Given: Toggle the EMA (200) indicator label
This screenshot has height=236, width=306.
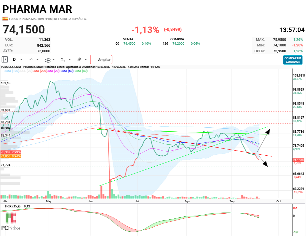Looking at the screenshot, I should (40, 71).
